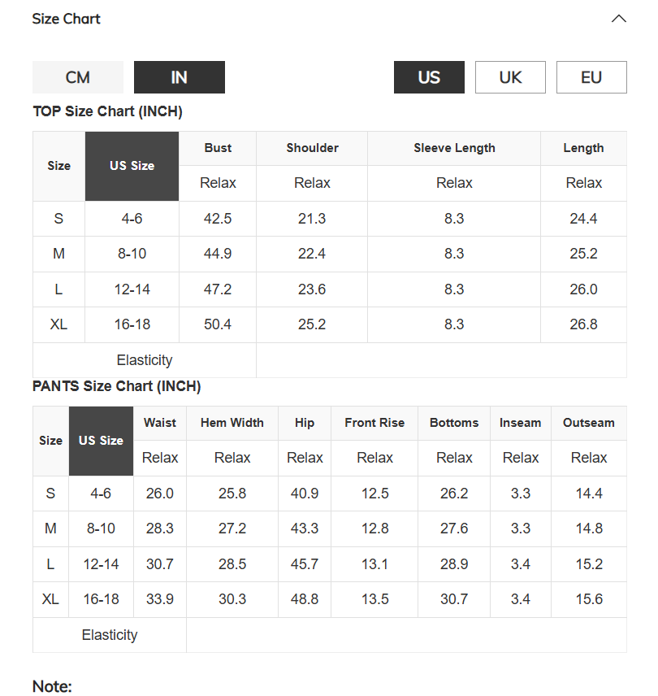Collapse the Size Chart section chevron
This screenshot has height=696, width=658.
tap(618, 19)
